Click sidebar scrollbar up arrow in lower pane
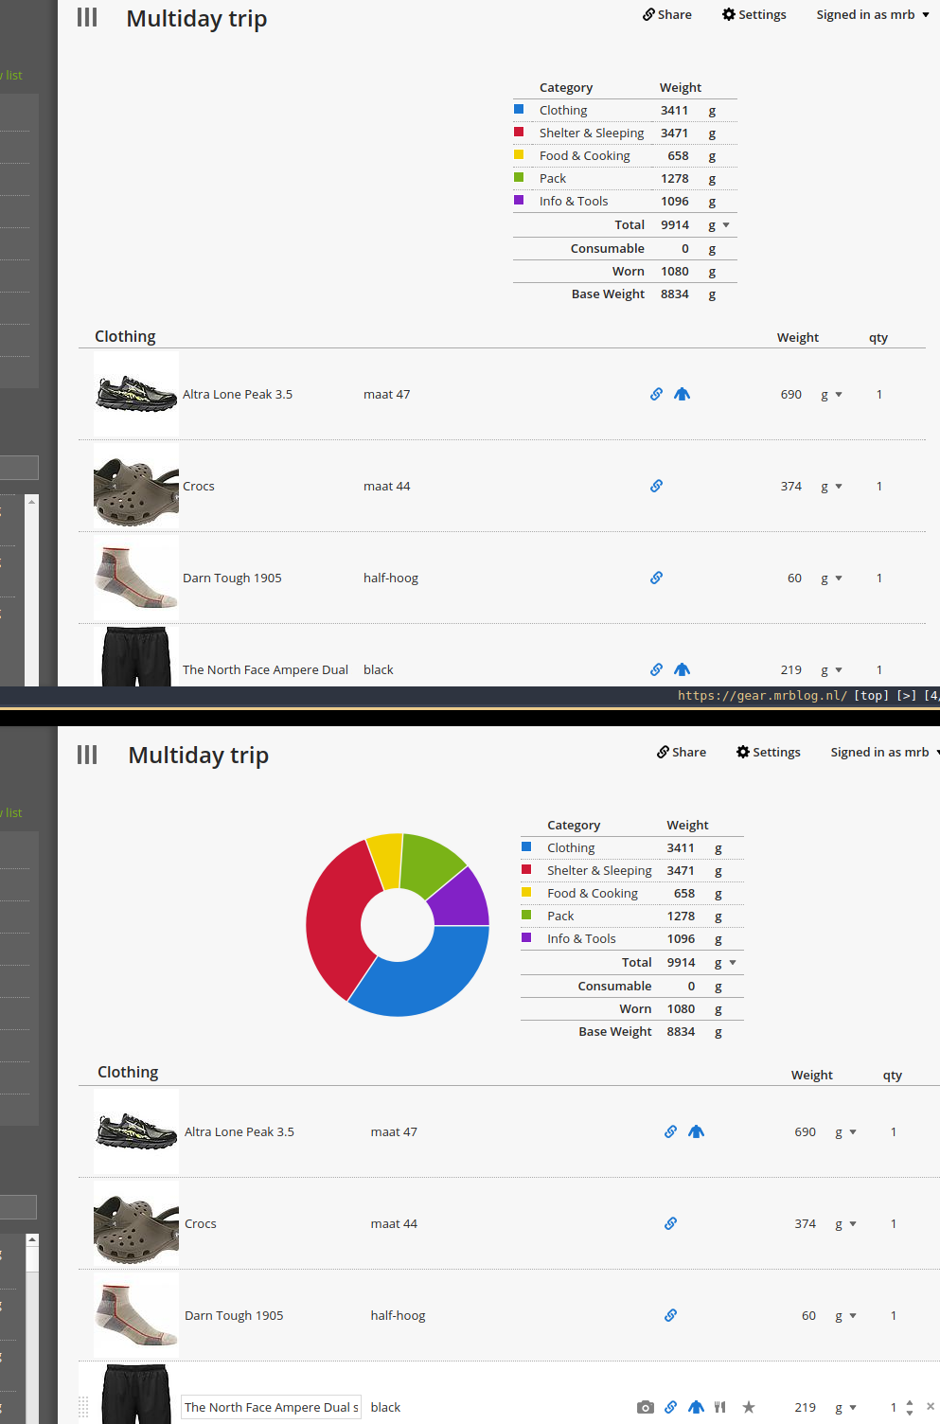940x1424 pixels. pos(32,1239)
